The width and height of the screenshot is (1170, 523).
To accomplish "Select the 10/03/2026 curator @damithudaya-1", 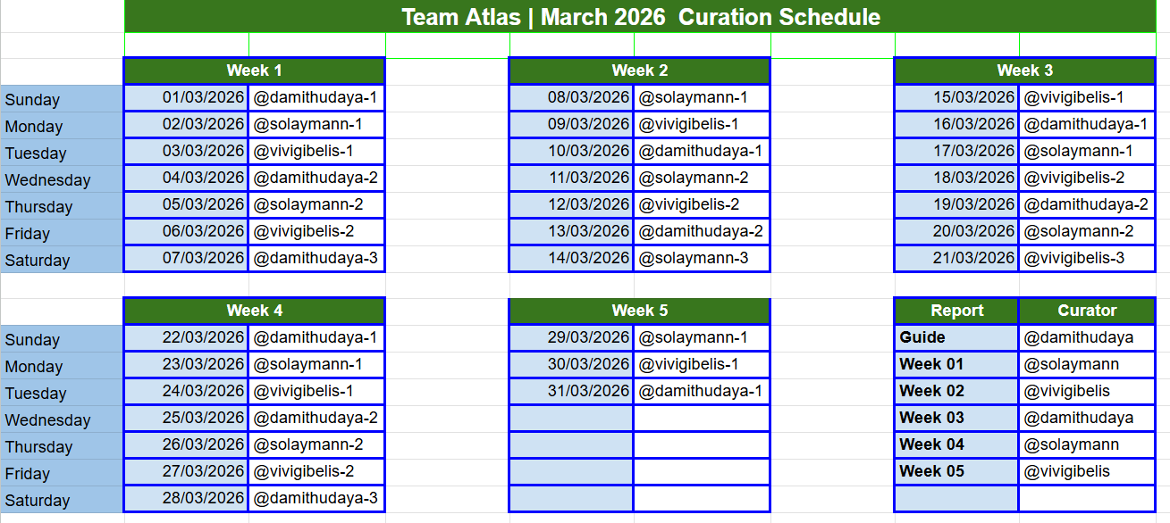I will tap(702, 152).
